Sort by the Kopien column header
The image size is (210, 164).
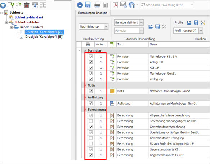tap(101, 44)
